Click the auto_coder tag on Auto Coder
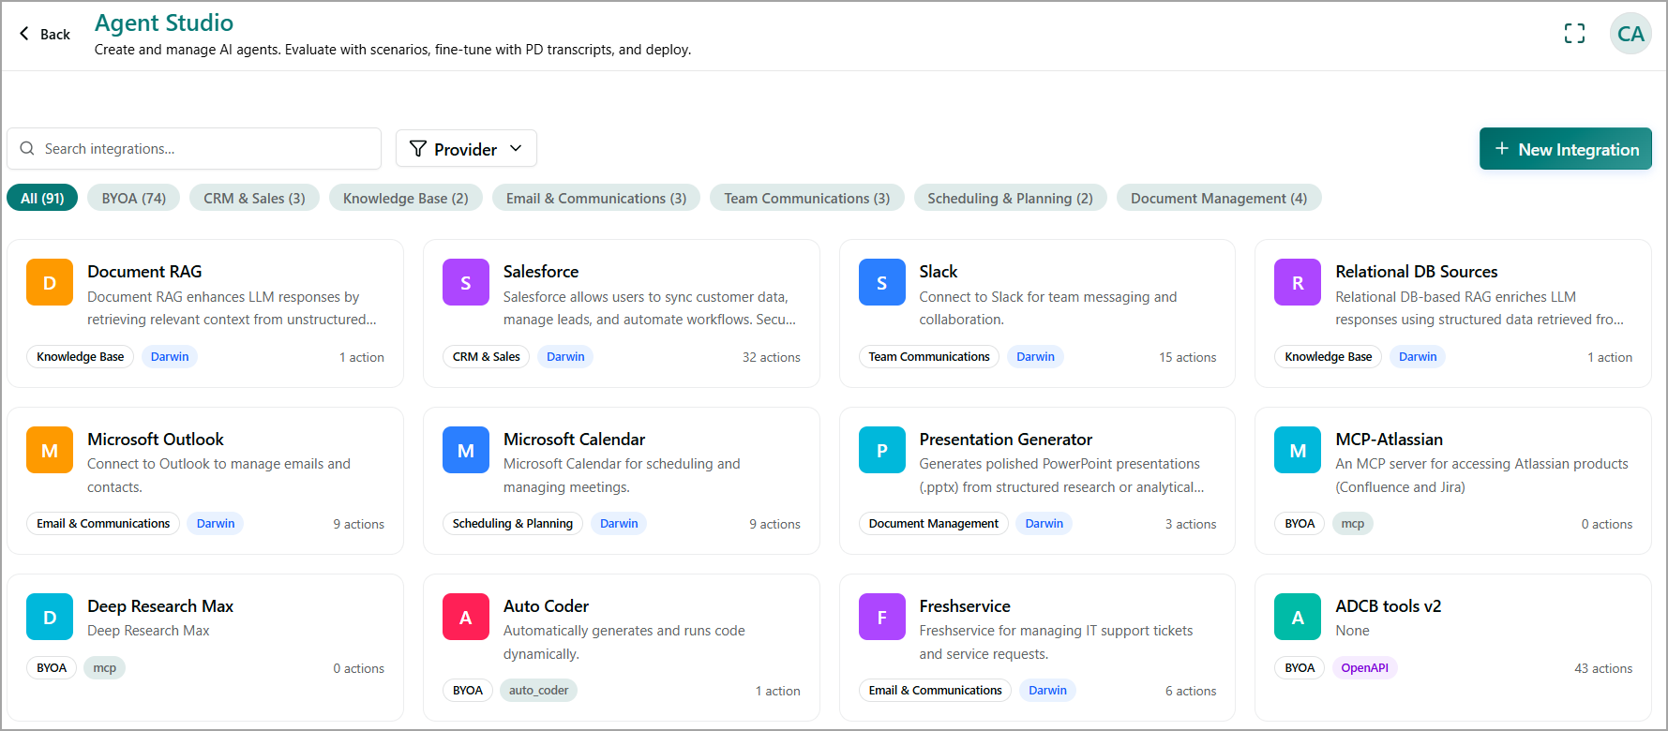This screenshot has height=731, width=1668. click(x=538, y=691)
